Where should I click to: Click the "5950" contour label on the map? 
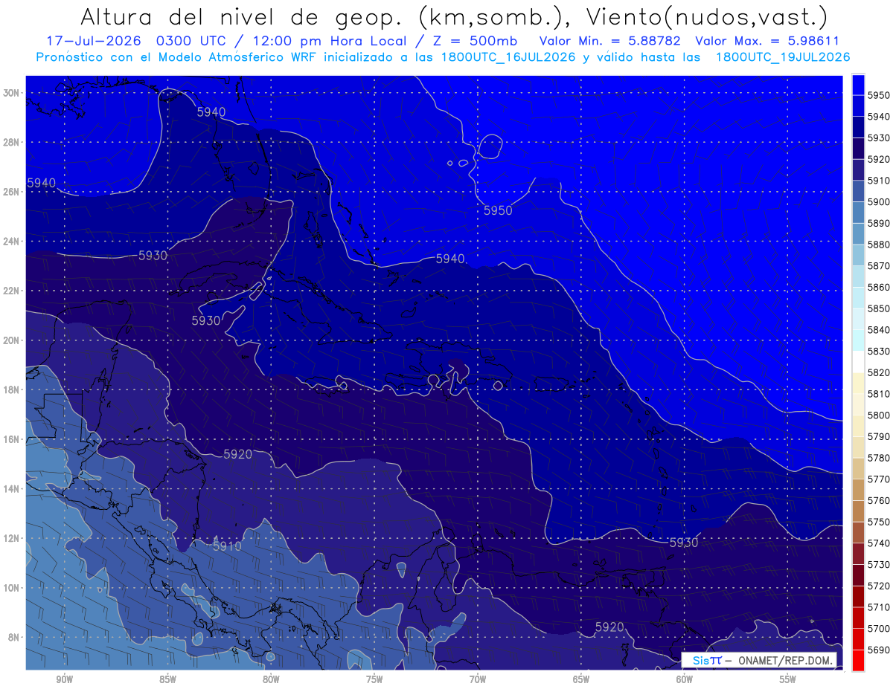click(498, 211)
